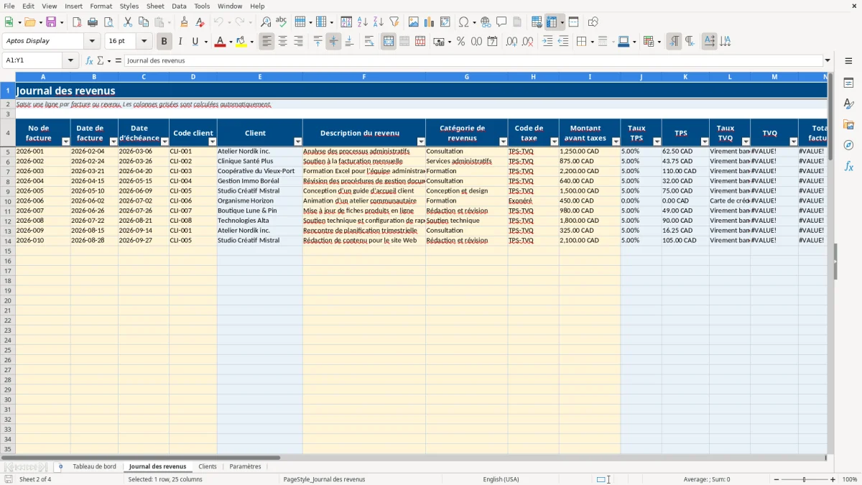Toggle Bold formatting
The height and width of the screenshot is (485, 862).
[x=164, y=42]
